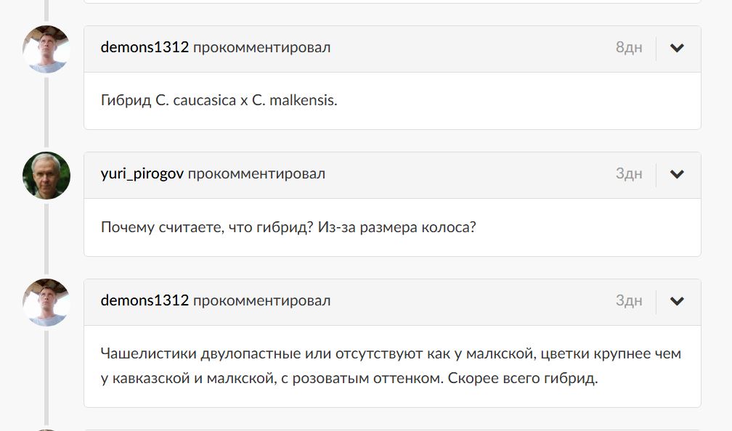The height and width of the screenshot is (431, 732).
Task: Click the words 'C. malkensis' in the first comment
Action: (x=294, y=101)
